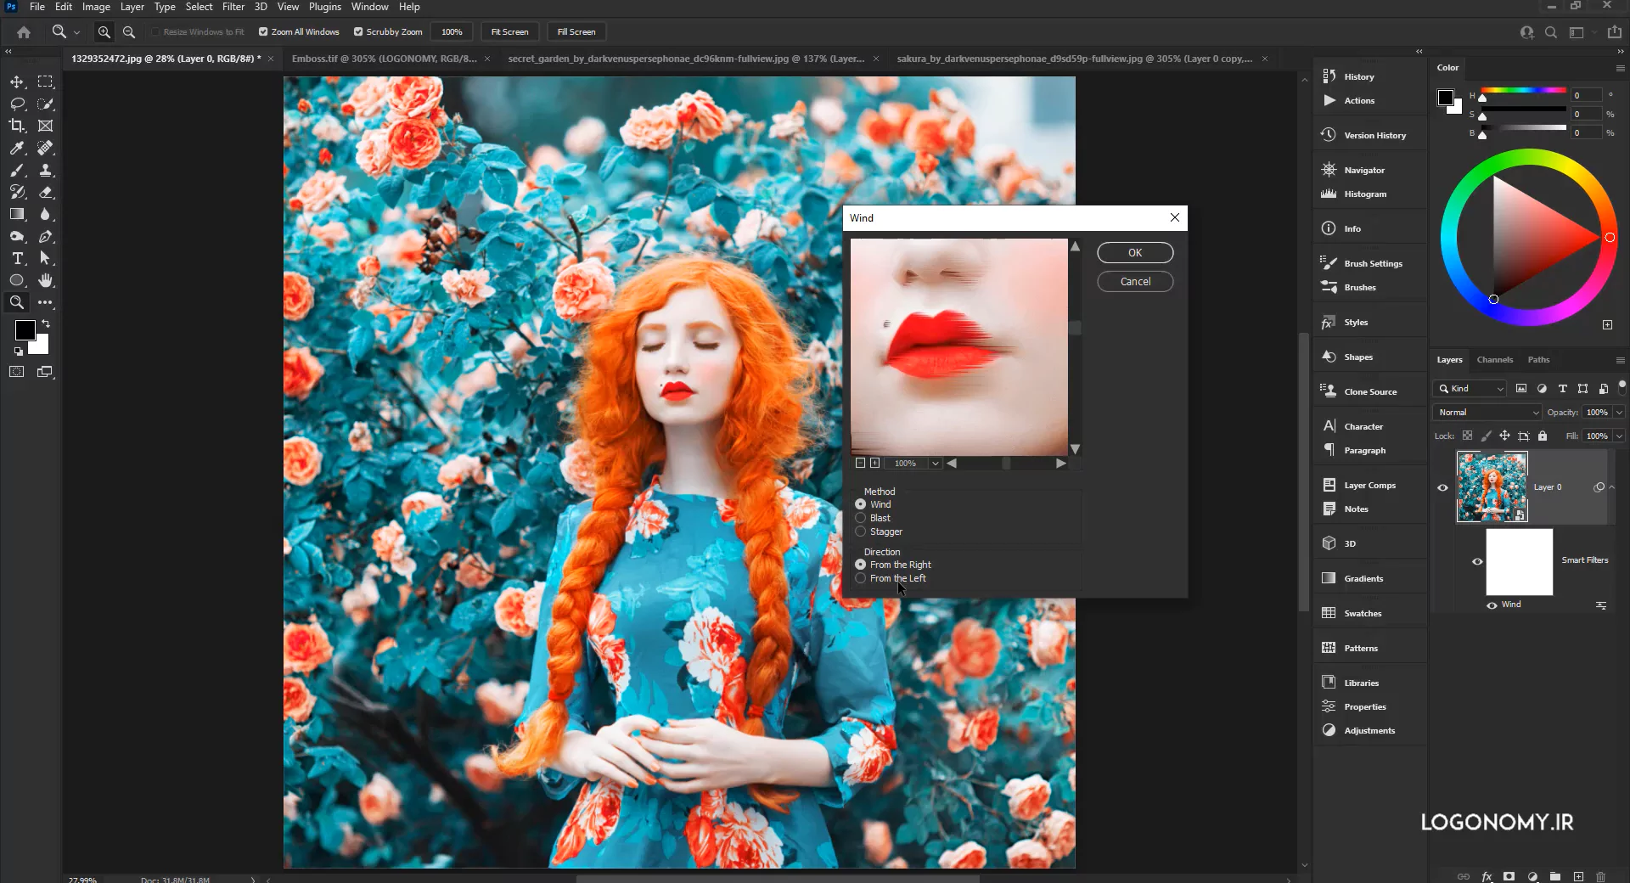Click the Fill Screen button
This screenshot has height=883, width=1630.
(x=576, y=31)
